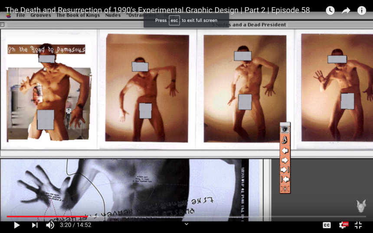
Task: Open the Share arrow
Action: (x=346, y=10)
